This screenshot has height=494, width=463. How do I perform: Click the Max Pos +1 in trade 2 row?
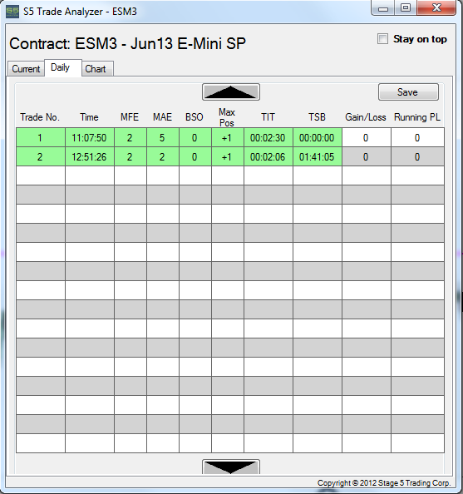228,156
